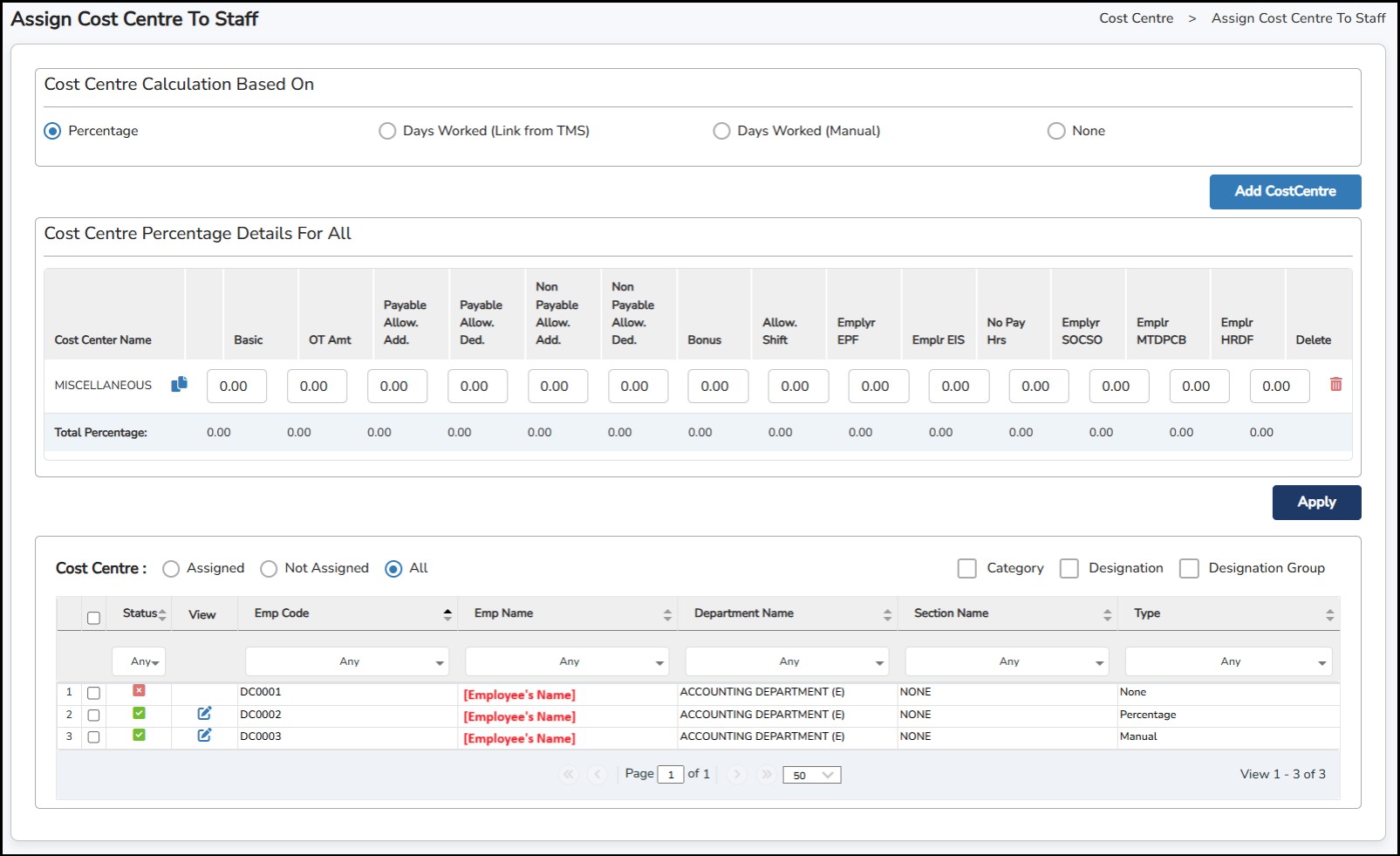The image size is (1400, 856).
Task: Delete the MISCELLANEOUS cost centre row
Action: coord(1335,385)
